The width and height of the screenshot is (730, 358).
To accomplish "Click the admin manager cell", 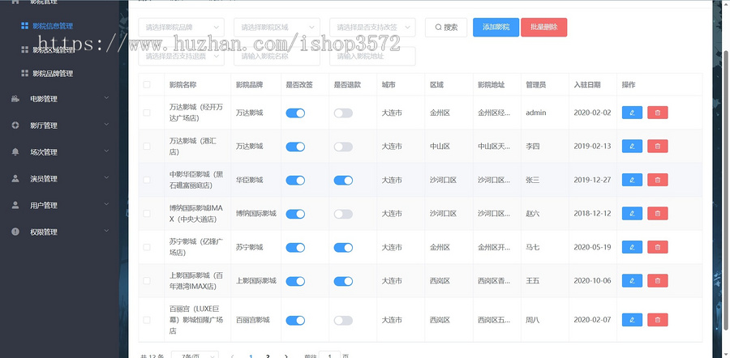I will (x=536, y=113).
